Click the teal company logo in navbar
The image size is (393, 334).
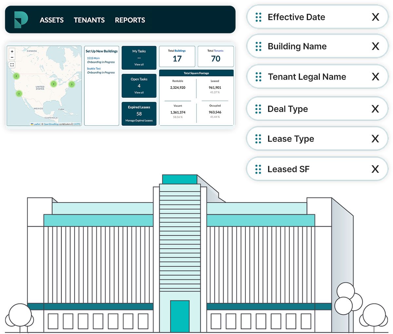point(21,20)
